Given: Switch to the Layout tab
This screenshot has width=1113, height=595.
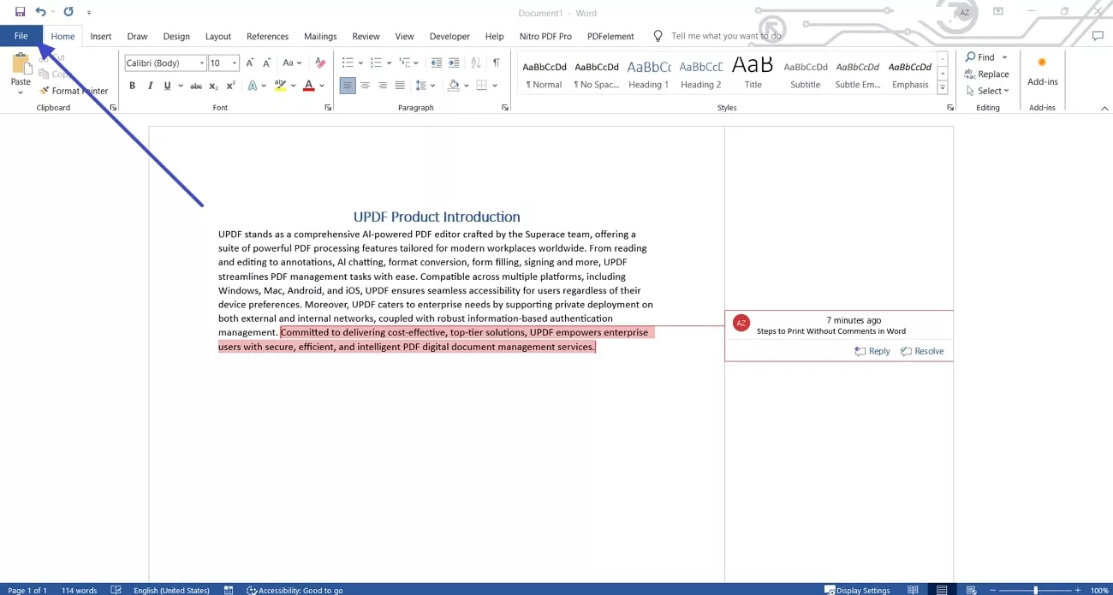Looking at the screenshot, I should tap(218, 36).
